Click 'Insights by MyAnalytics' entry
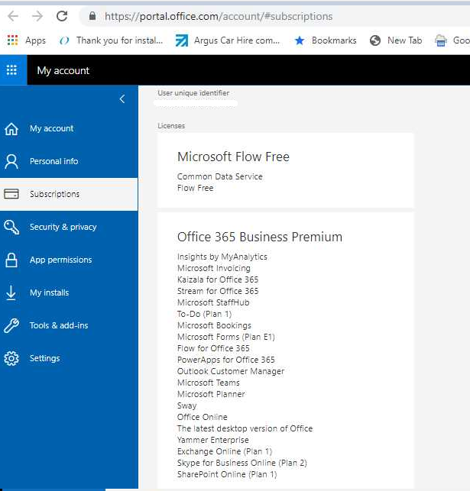The image size is (470, 491). [x=222, y=257]
